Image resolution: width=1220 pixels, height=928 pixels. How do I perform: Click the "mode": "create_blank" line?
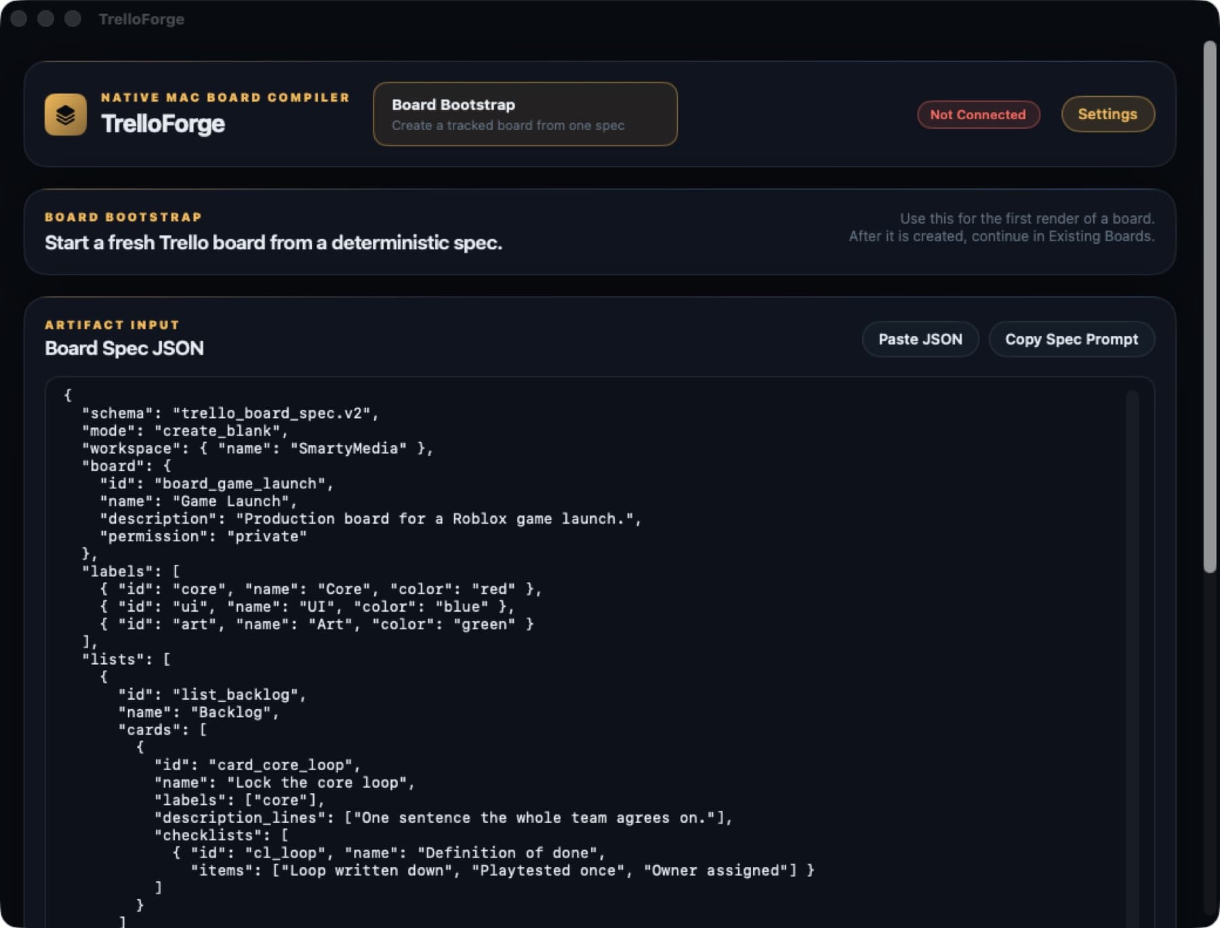coord(185,431)
